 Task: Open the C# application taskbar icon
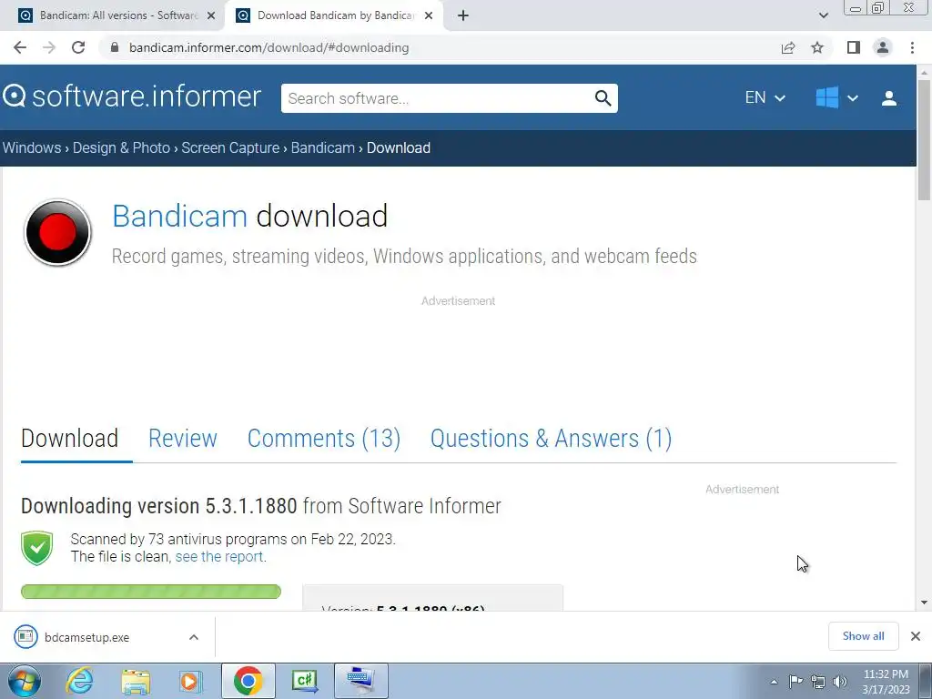[305, 681]
